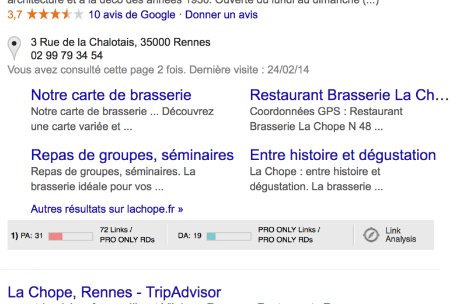Click snippet La Chope : entre histoire et
The width and height of the screenshot is (467, 304).
(x=315, y=171)
